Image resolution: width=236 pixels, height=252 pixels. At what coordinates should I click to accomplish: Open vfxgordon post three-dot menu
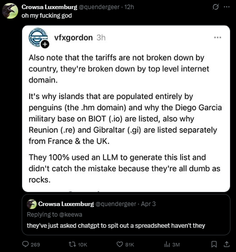217,37
